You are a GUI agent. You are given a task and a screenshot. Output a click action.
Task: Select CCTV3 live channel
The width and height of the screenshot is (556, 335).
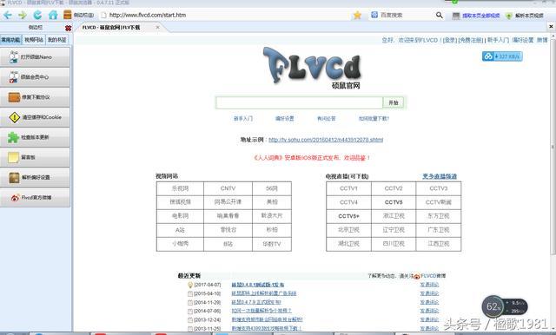[x=438, y=188]
